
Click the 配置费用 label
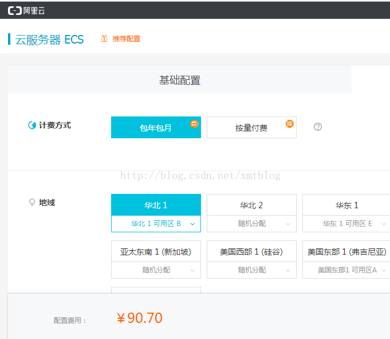pos(70,320)
